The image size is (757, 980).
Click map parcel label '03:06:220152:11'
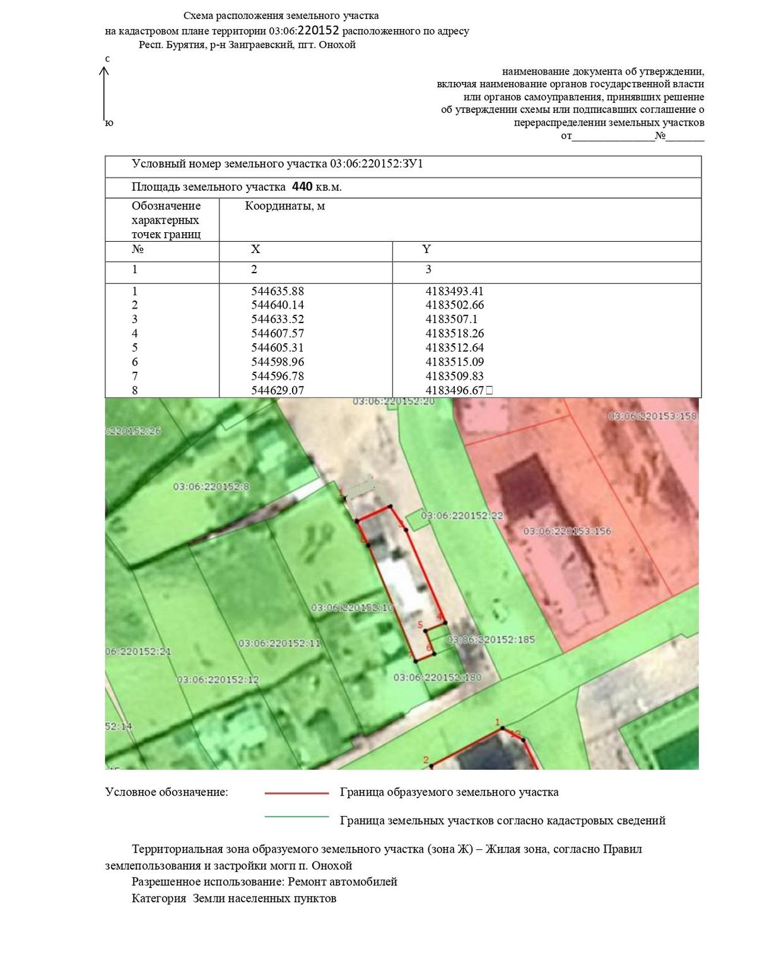(279, 643)
